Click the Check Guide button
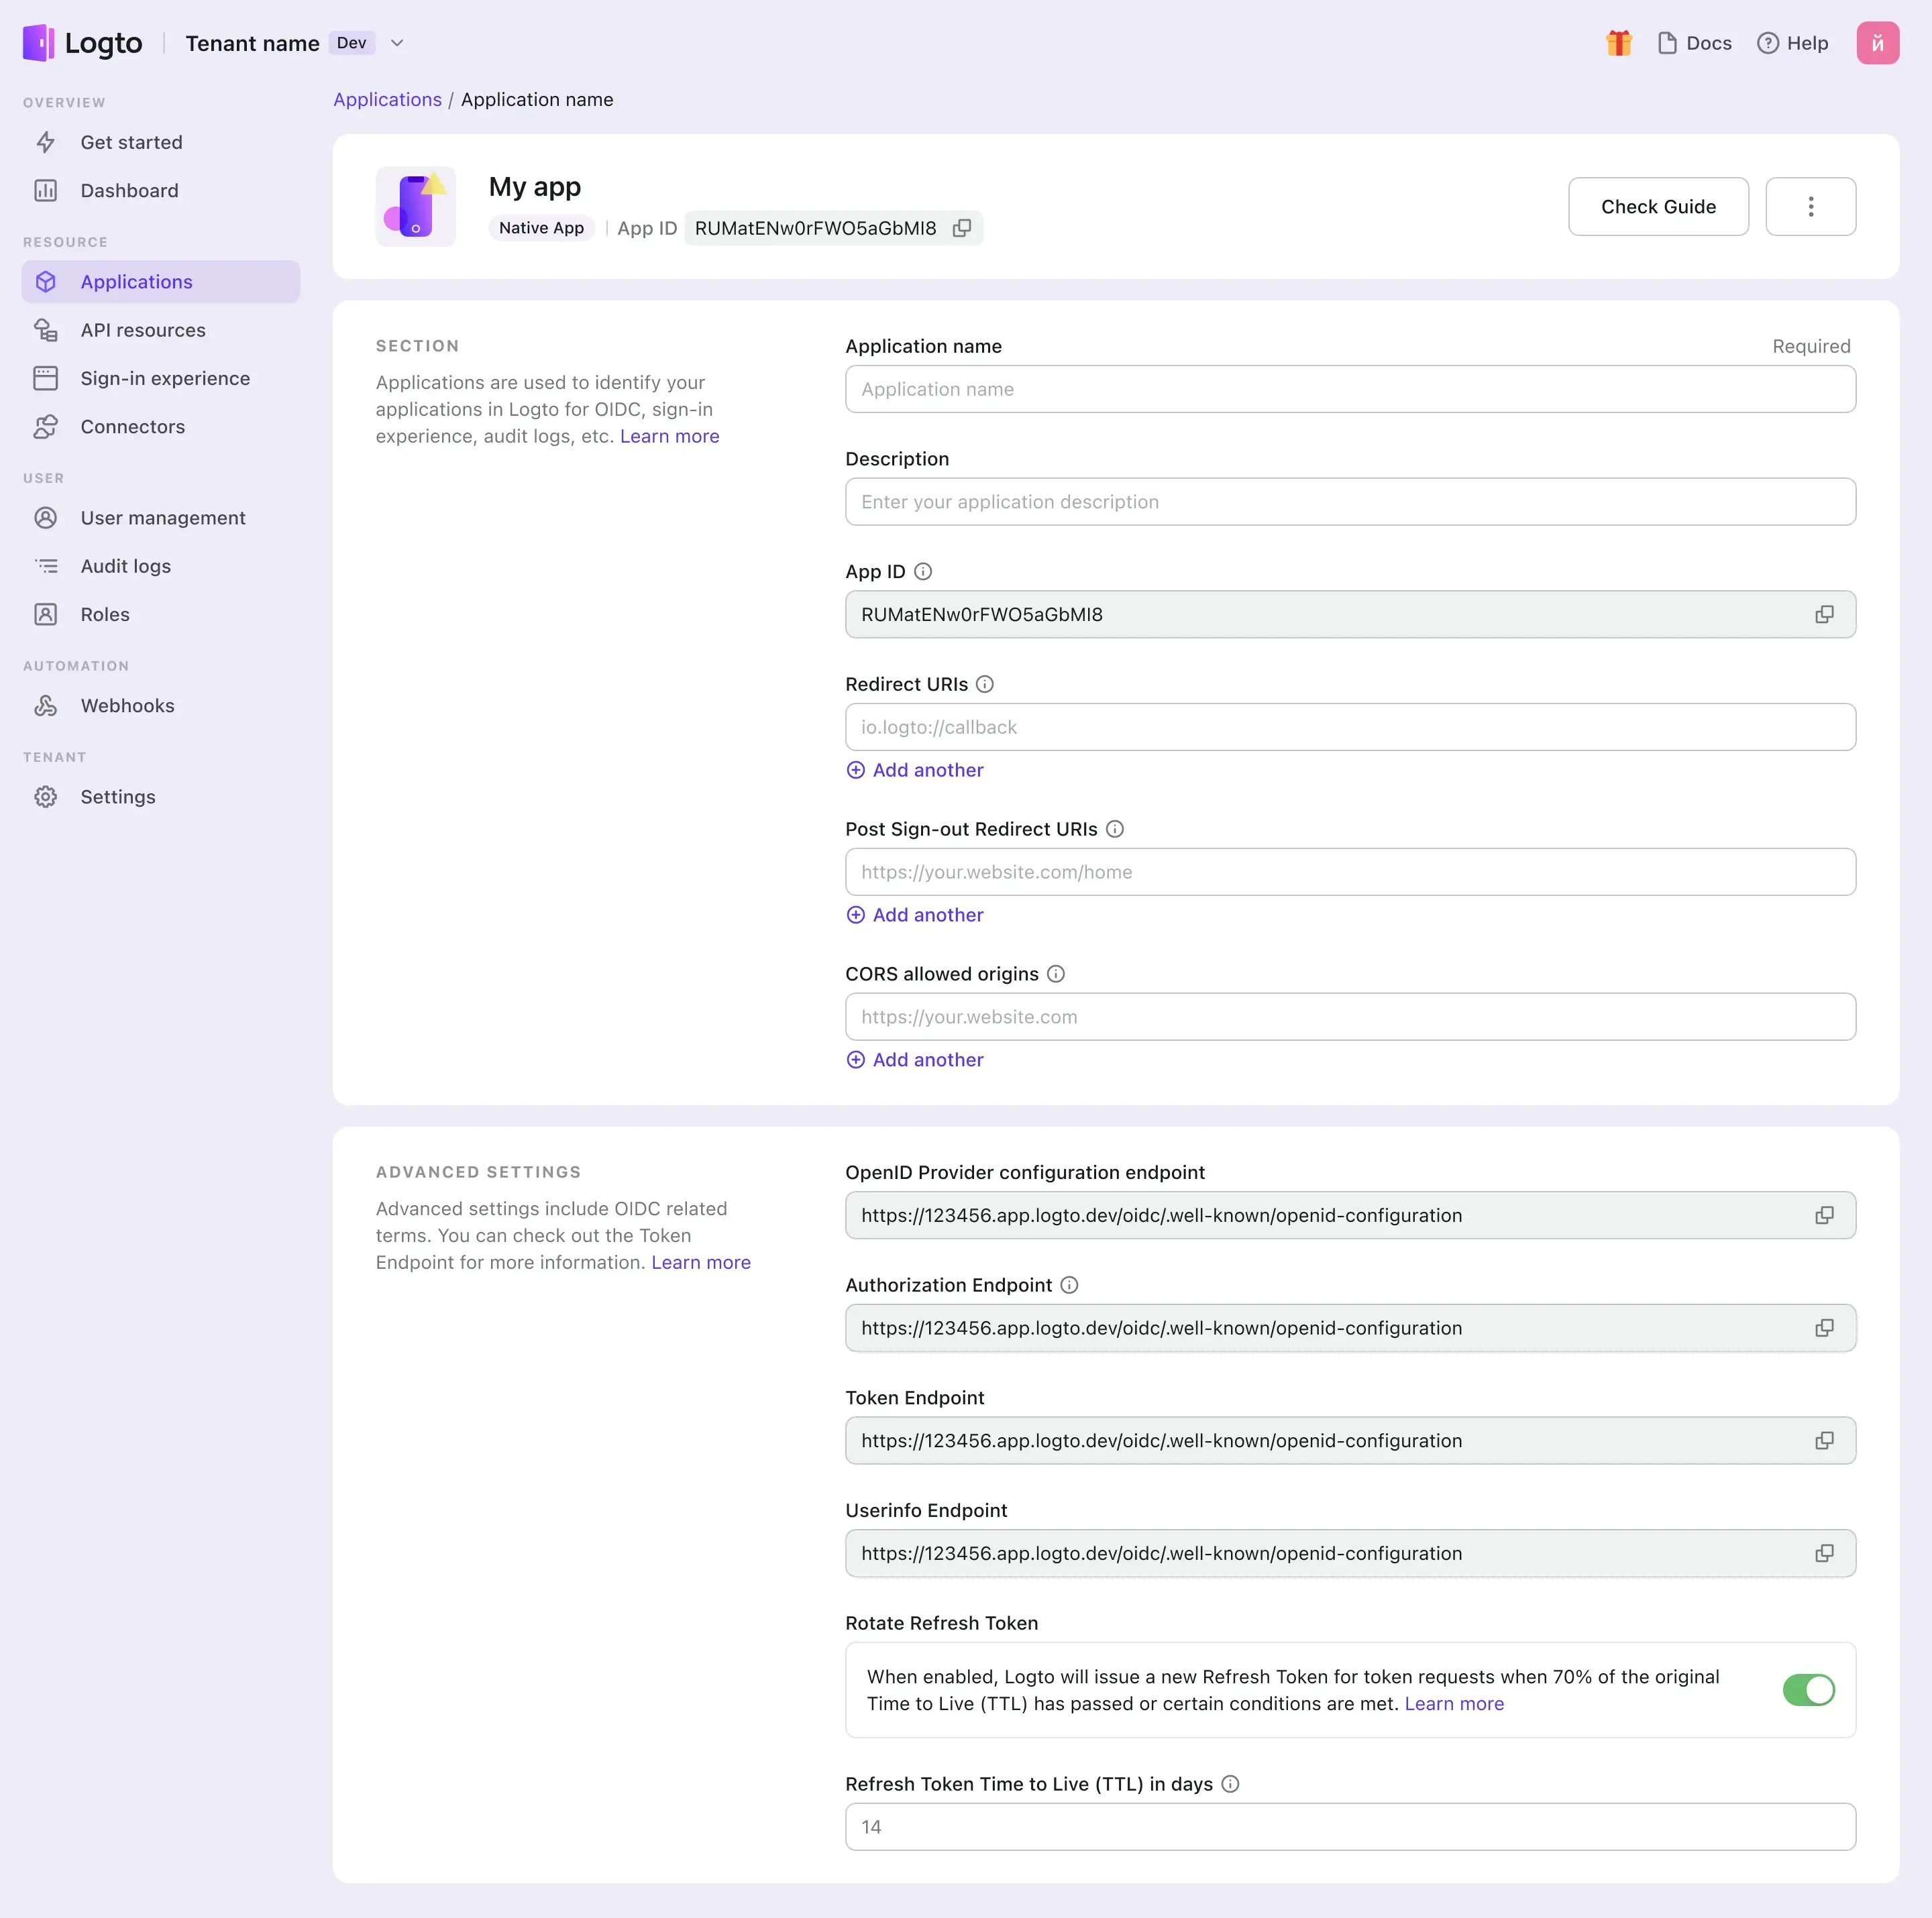Image resolution: width=1932 pixels, height=1918 pixels. click(1658, 205)
